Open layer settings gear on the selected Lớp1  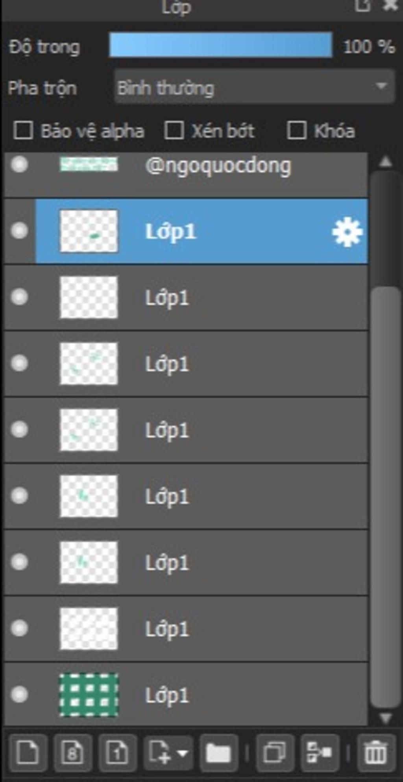[x=347, y=232]
